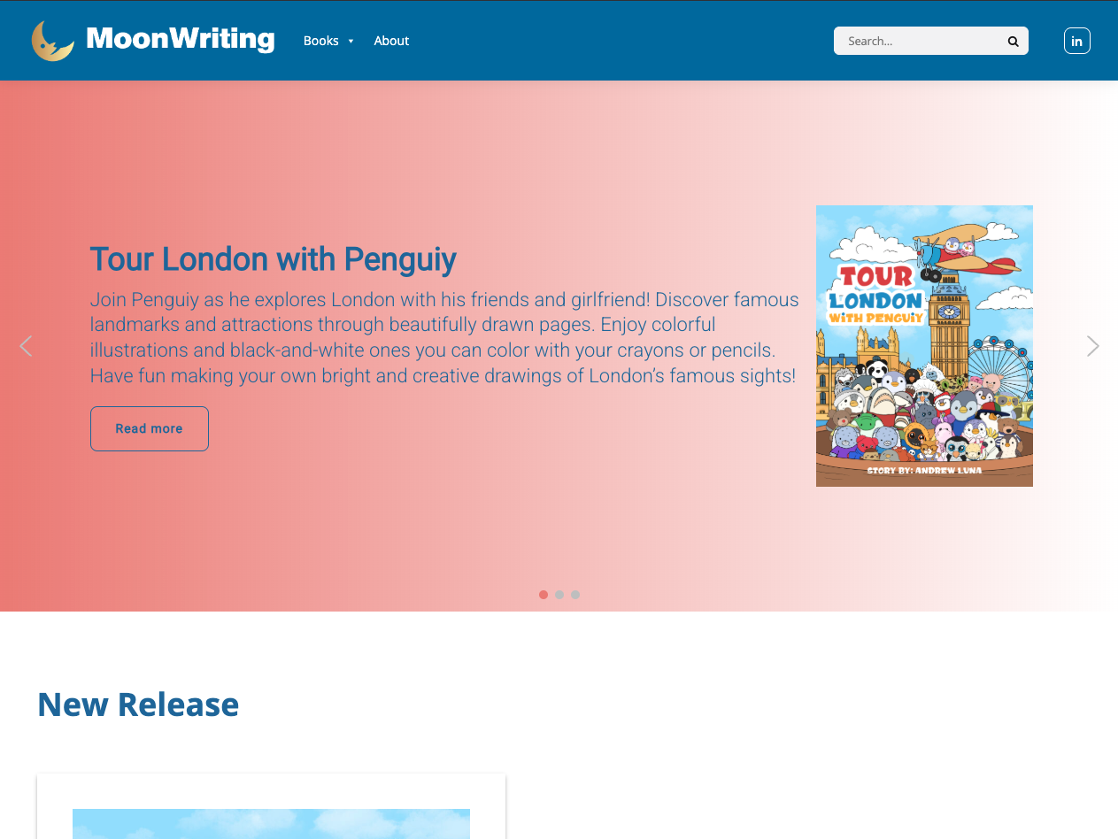Screen dimensions: 1118x839
Task: Go to the previous slide arrow
Action: point(26,346)
